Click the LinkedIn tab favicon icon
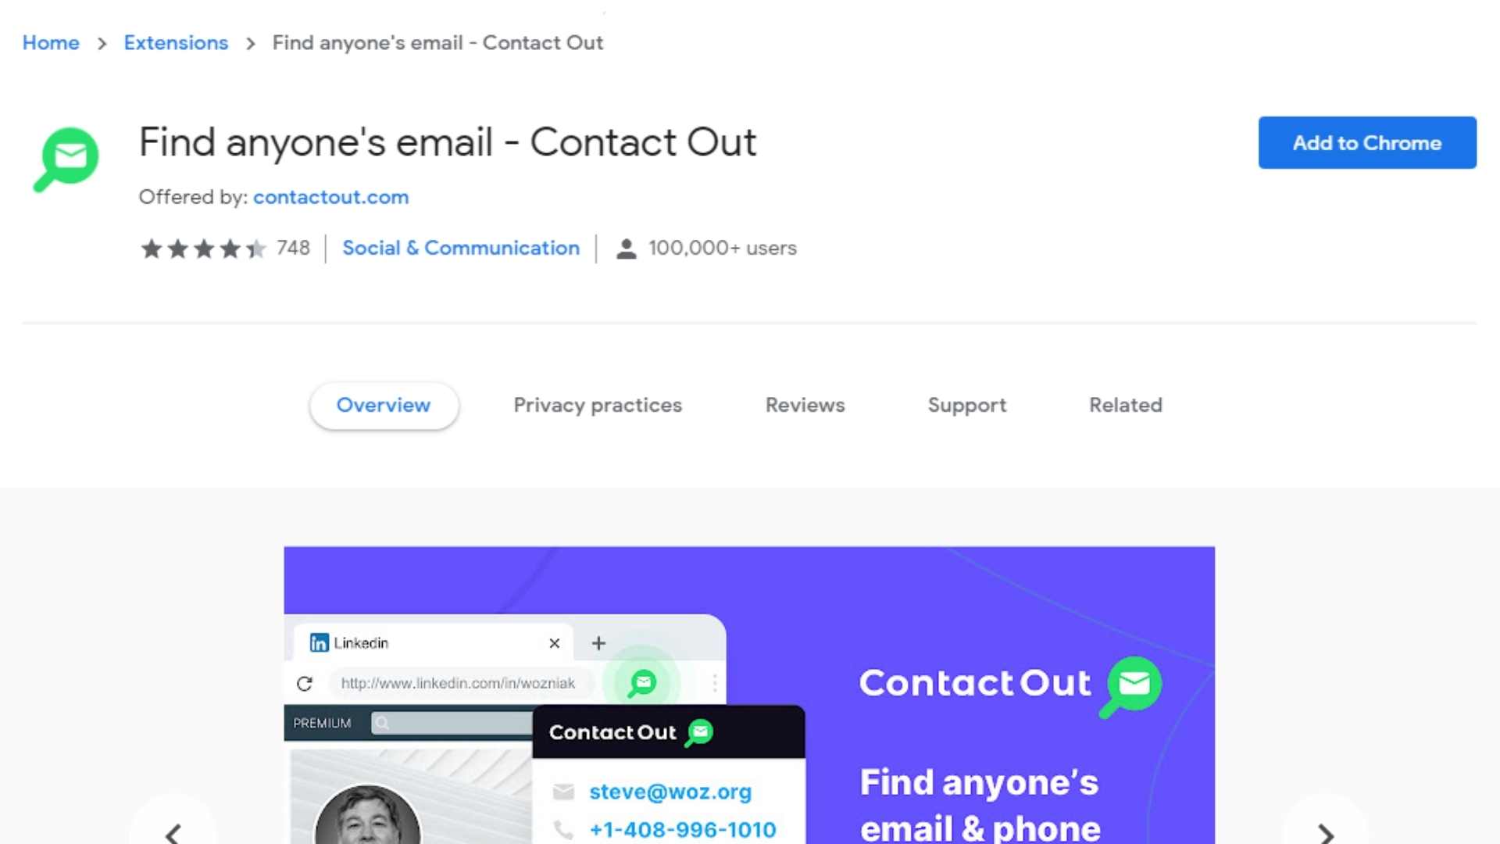 coord(320,642)
